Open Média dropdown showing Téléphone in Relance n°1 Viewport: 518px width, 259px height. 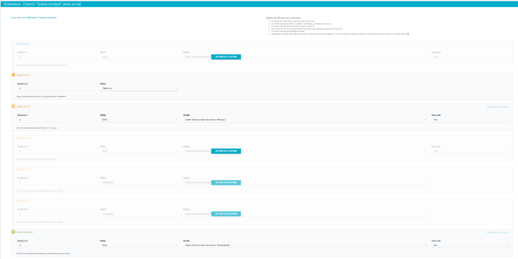click(139, 88)
